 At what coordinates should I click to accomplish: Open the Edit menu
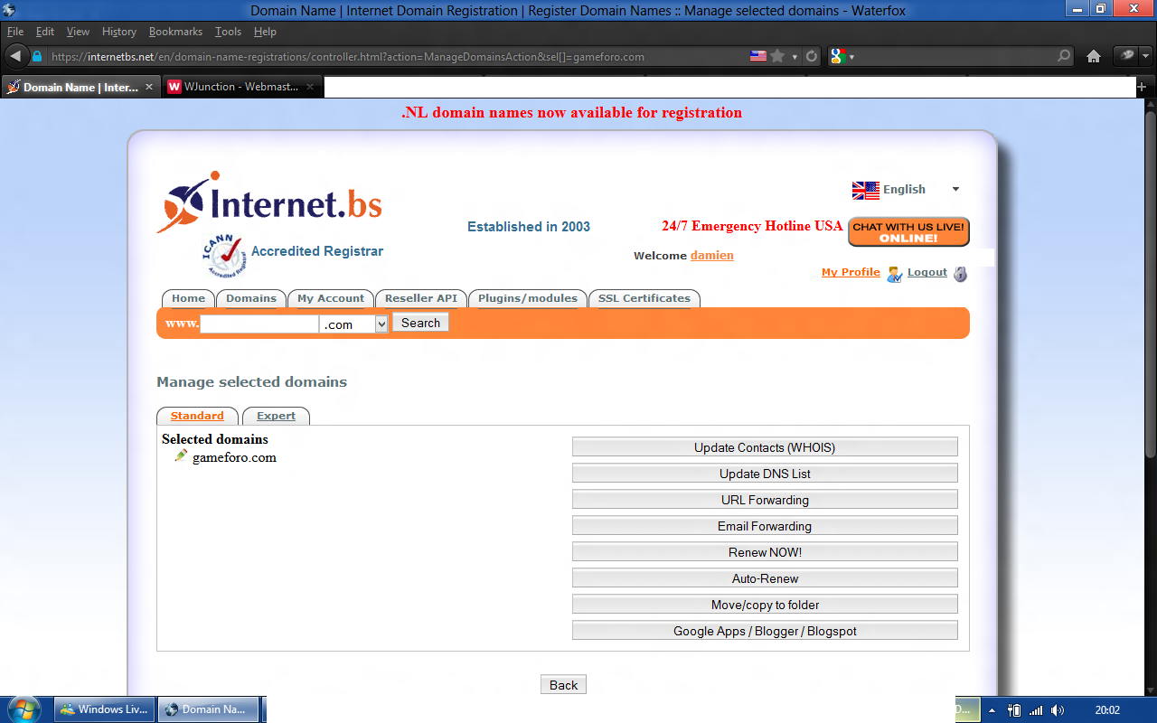[x=45, y=32]
